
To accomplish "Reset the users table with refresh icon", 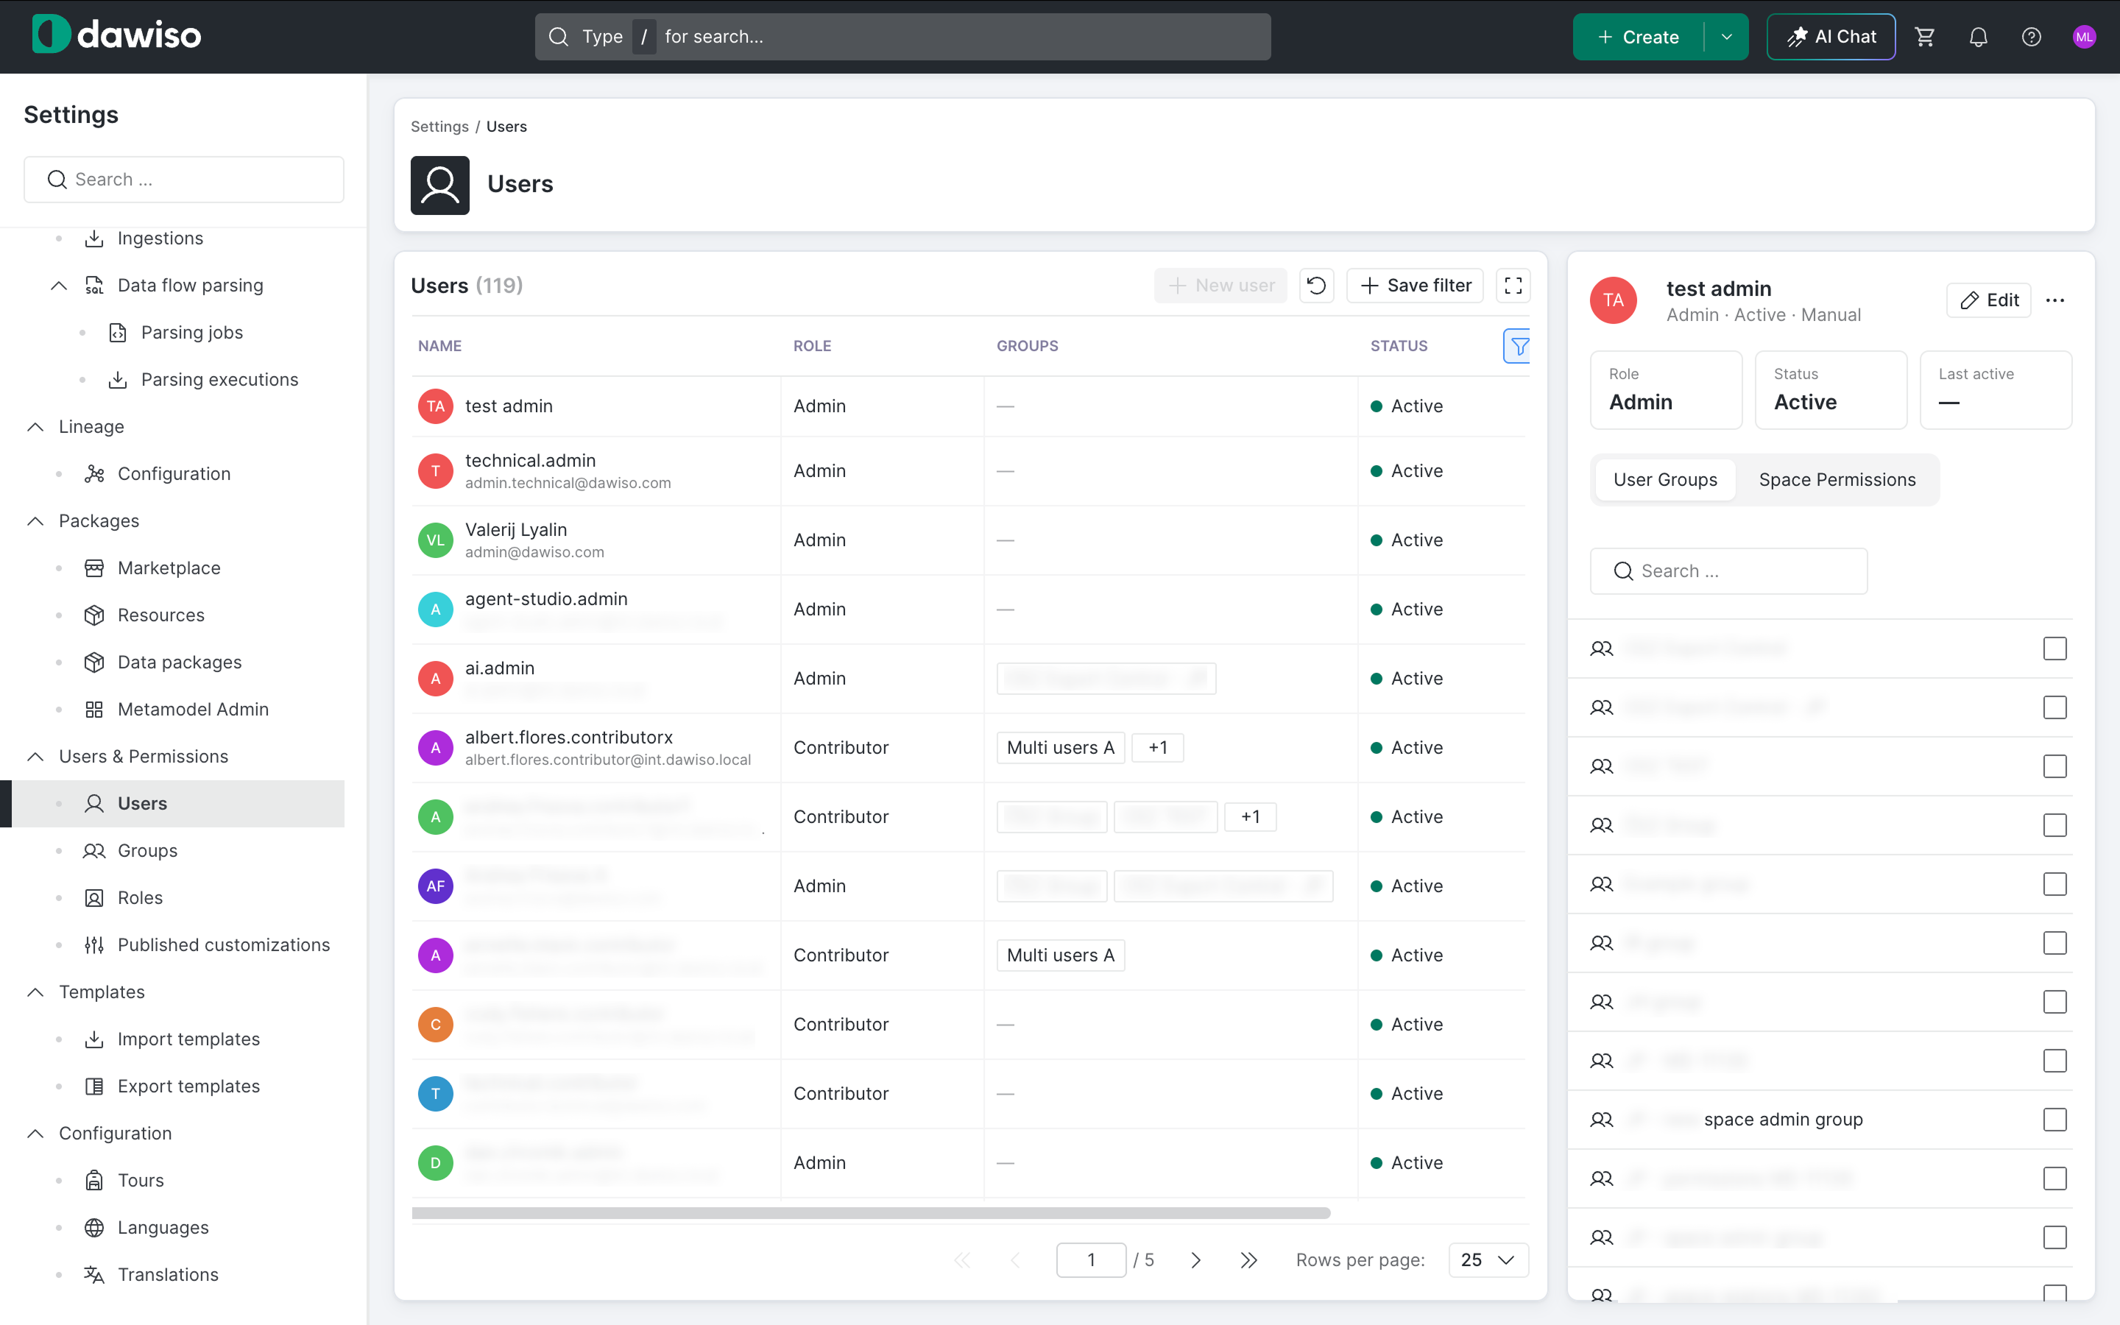I will [x=1316, y=286].
